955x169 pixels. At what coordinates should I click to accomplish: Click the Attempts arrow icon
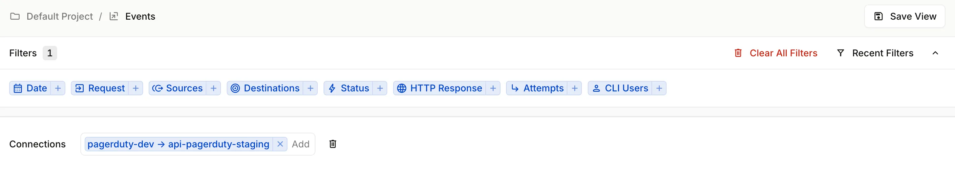515,88
